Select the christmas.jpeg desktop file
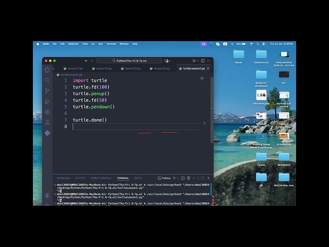Screen dimensions: 329x247 pos(261,97)
